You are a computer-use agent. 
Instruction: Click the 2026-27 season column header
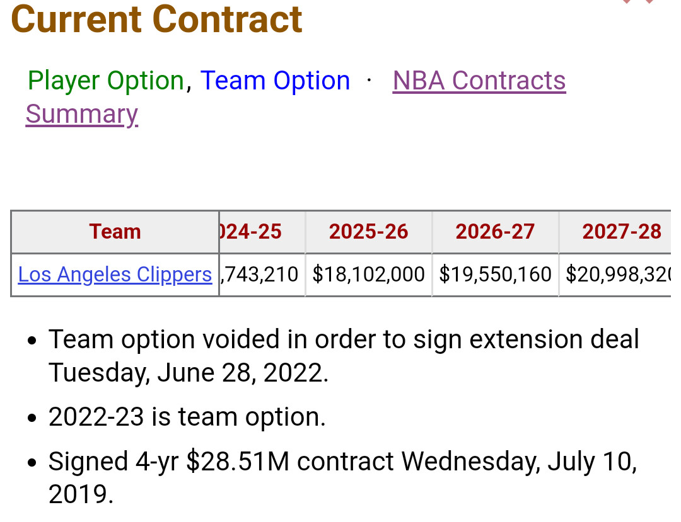click(x=495, y=232)
